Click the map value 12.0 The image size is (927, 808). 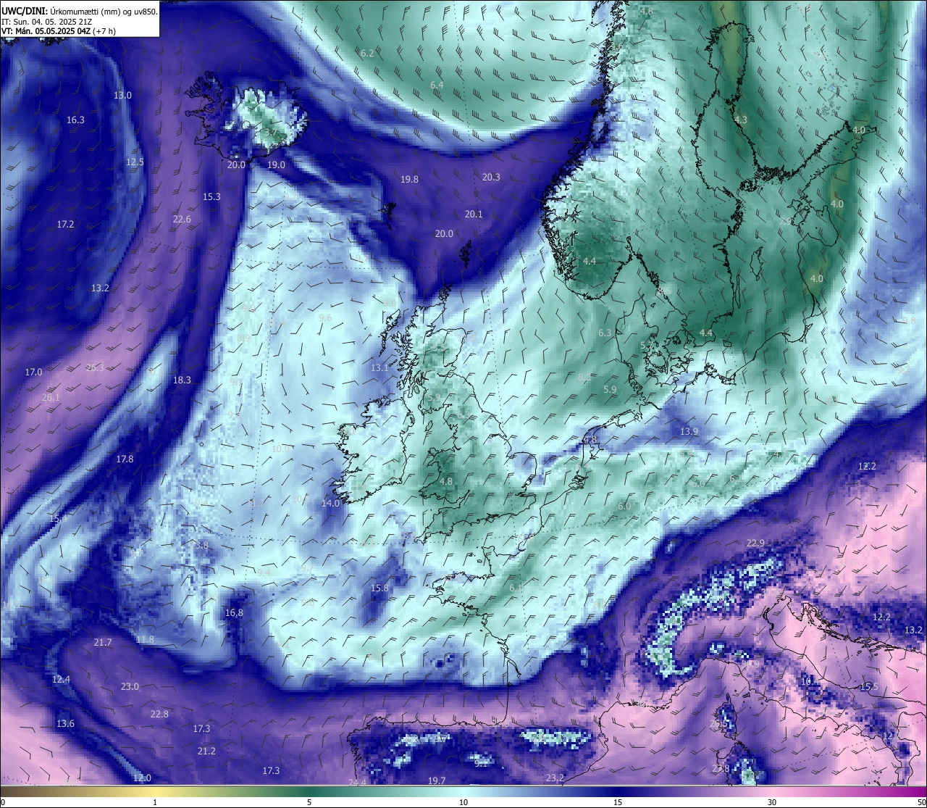pos(142,778)
